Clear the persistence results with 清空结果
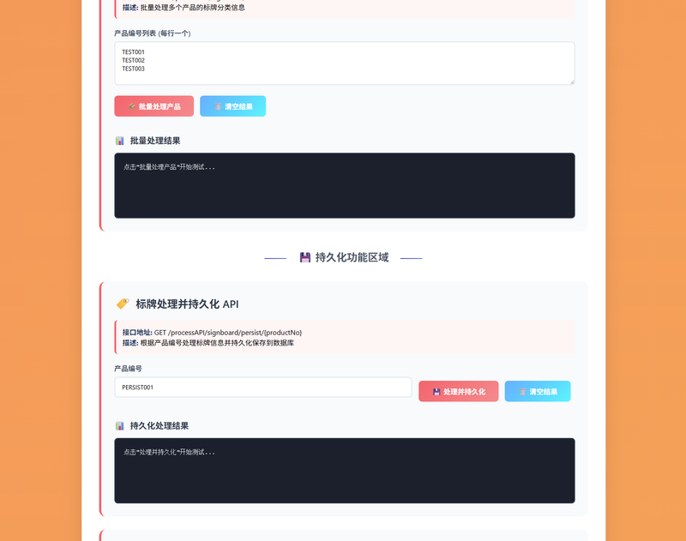 coord(538,392)
